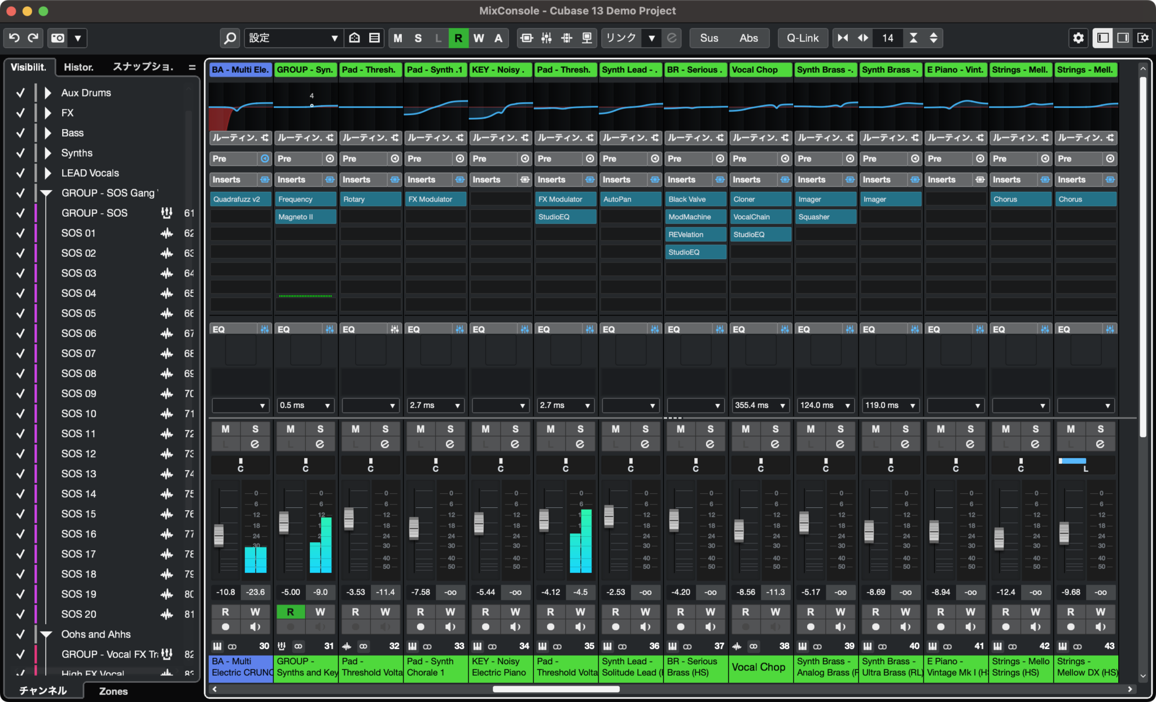Screen dimensions: 1156x702
Task: Open the channel edit (e) on GROUP - SOS channel
Action: (x=319, y=444)
